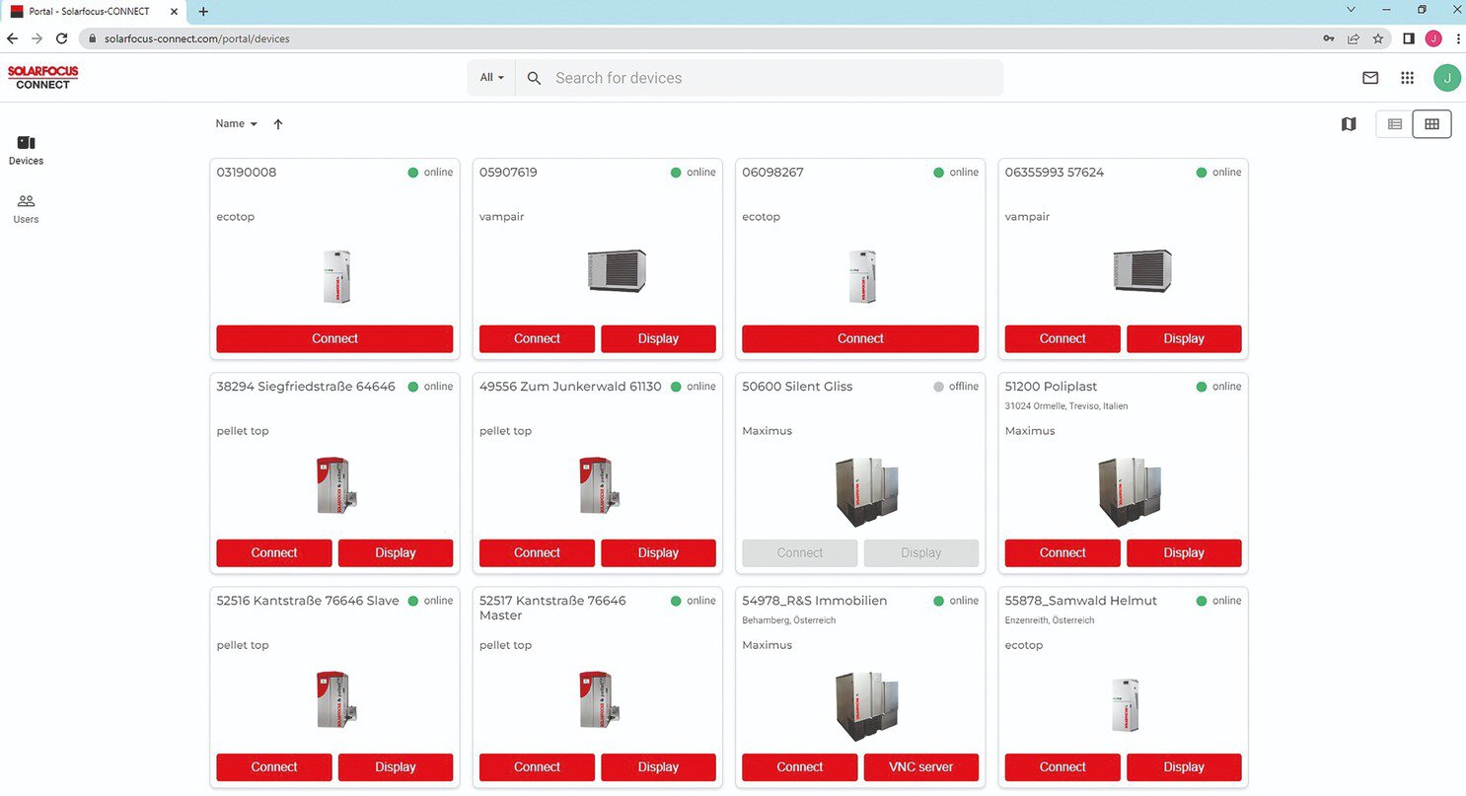This screenshot has height=796, width=1466.
Task: Go back in browser history
Action: (13, 38)
